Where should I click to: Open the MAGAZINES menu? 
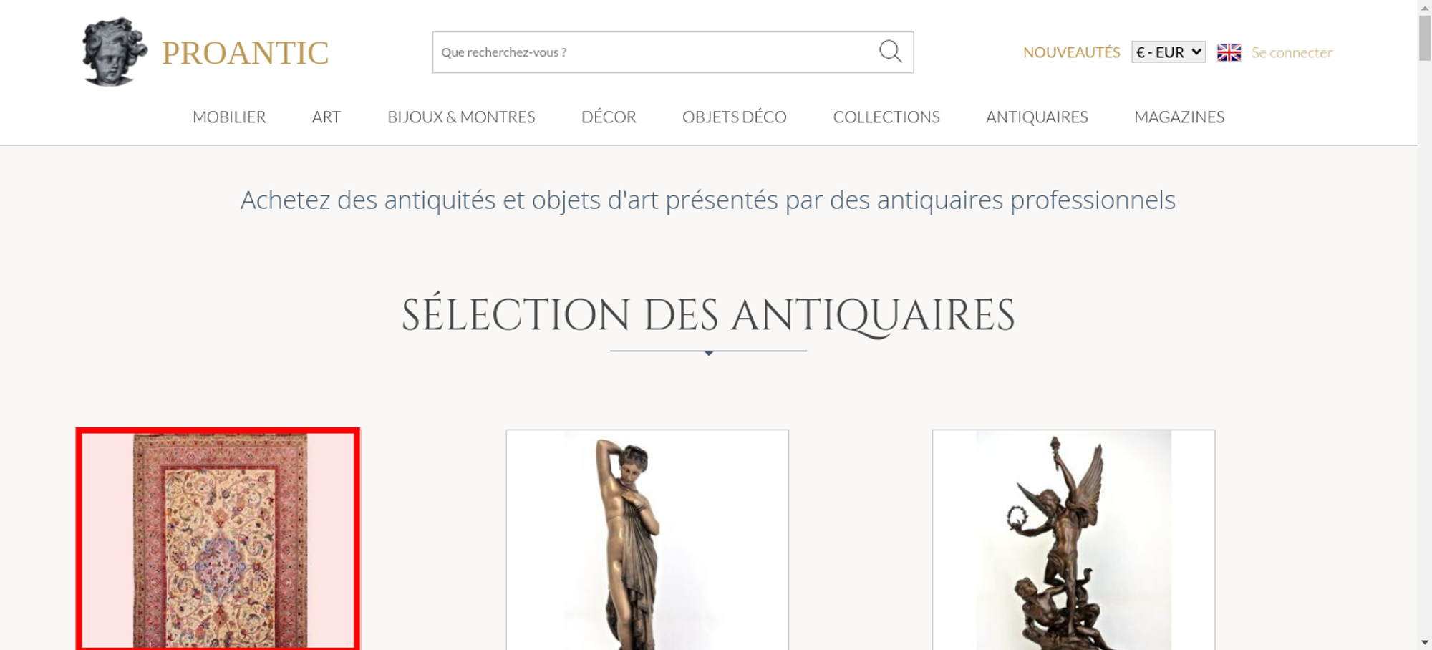[1179, 117]
